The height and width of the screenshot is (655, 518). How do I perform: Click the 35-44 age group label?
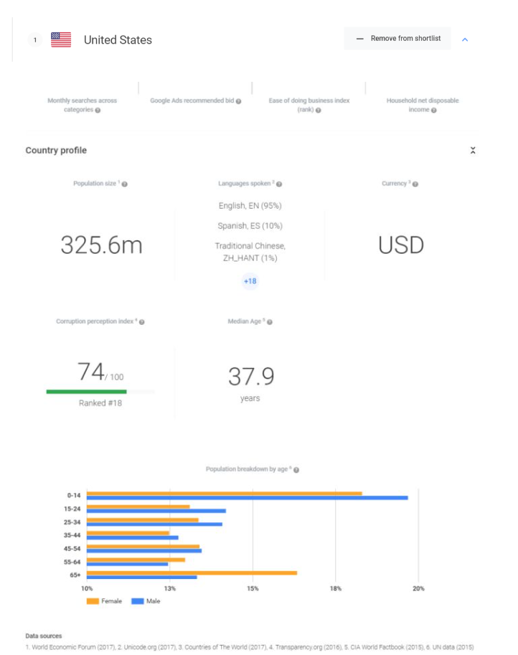coord(72,535)
